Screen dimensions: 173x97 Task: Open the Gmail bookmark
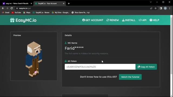6,13
